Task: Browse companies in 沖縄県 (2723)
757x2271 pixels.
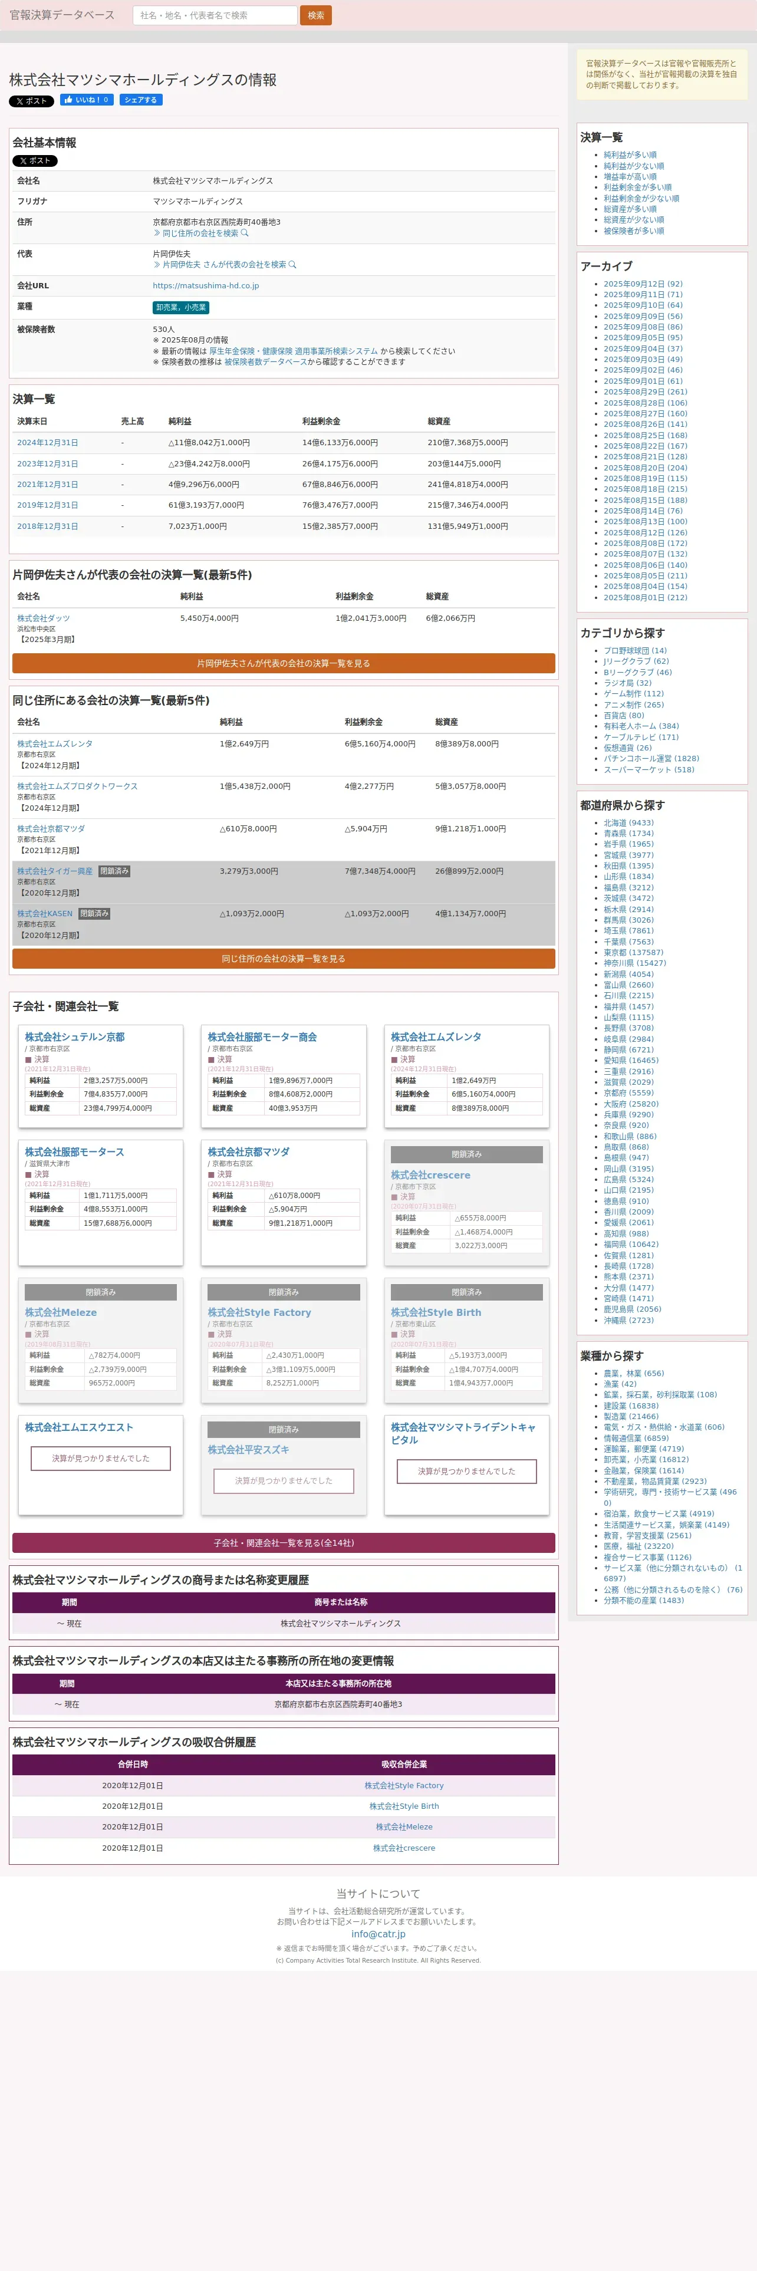Action: pos(628,1321)
